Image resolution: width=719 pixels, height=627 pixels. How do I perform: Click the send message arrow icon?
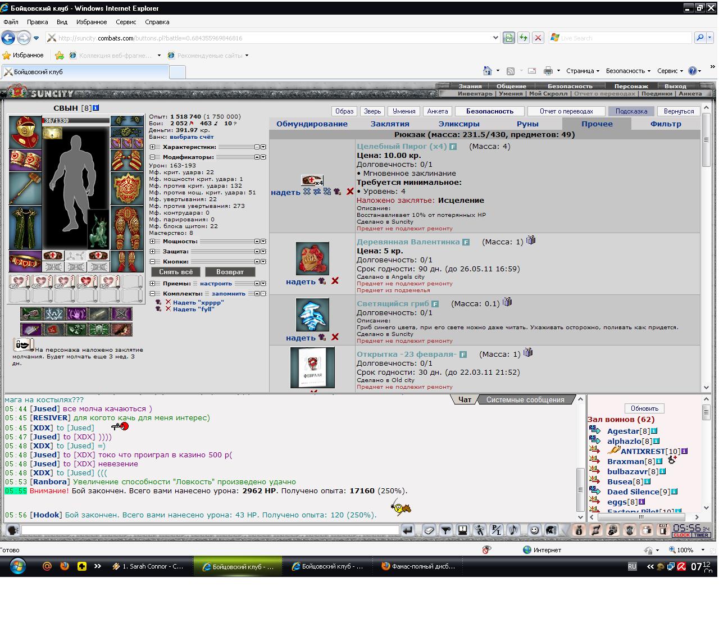pos(408,530)
